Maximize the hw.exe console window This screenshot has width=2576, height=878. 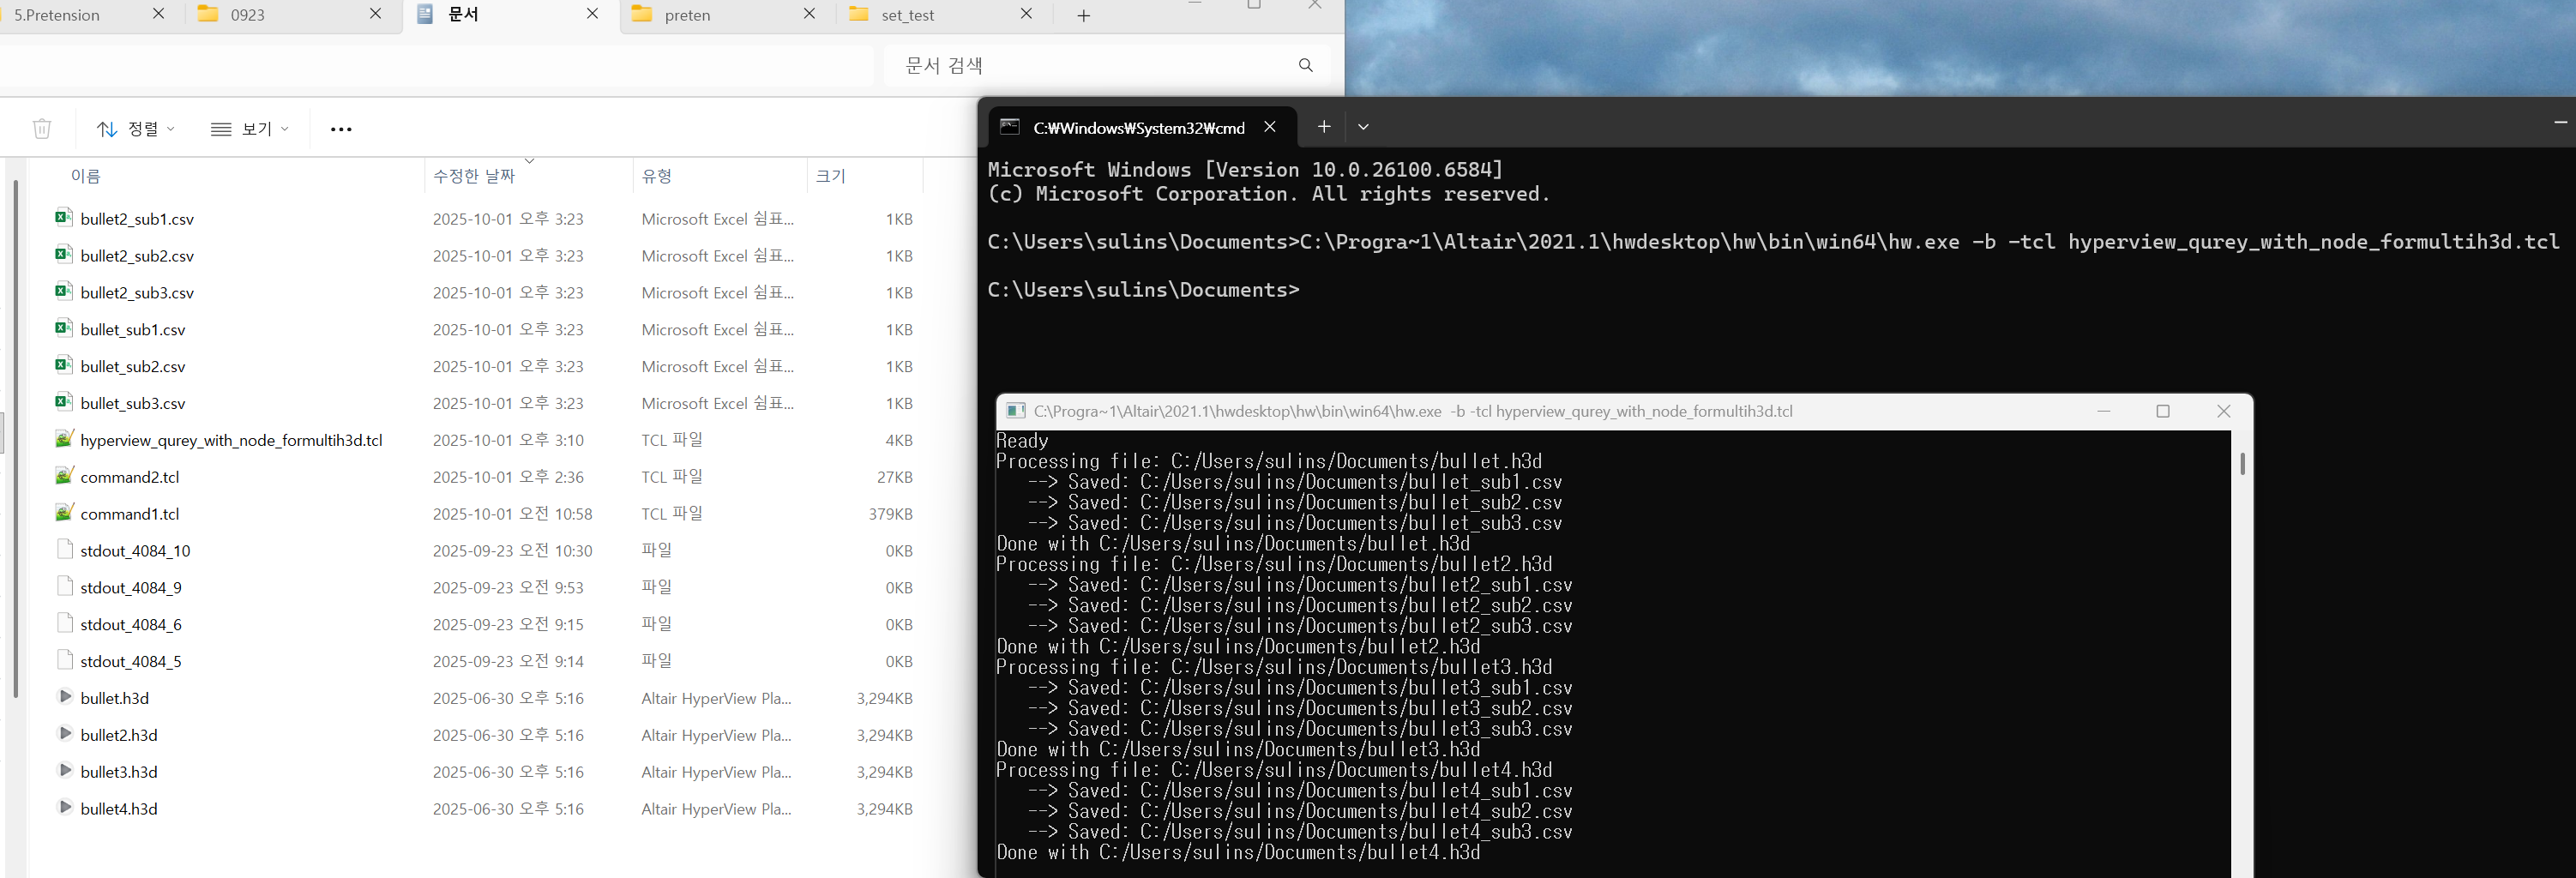point(2163,411)
